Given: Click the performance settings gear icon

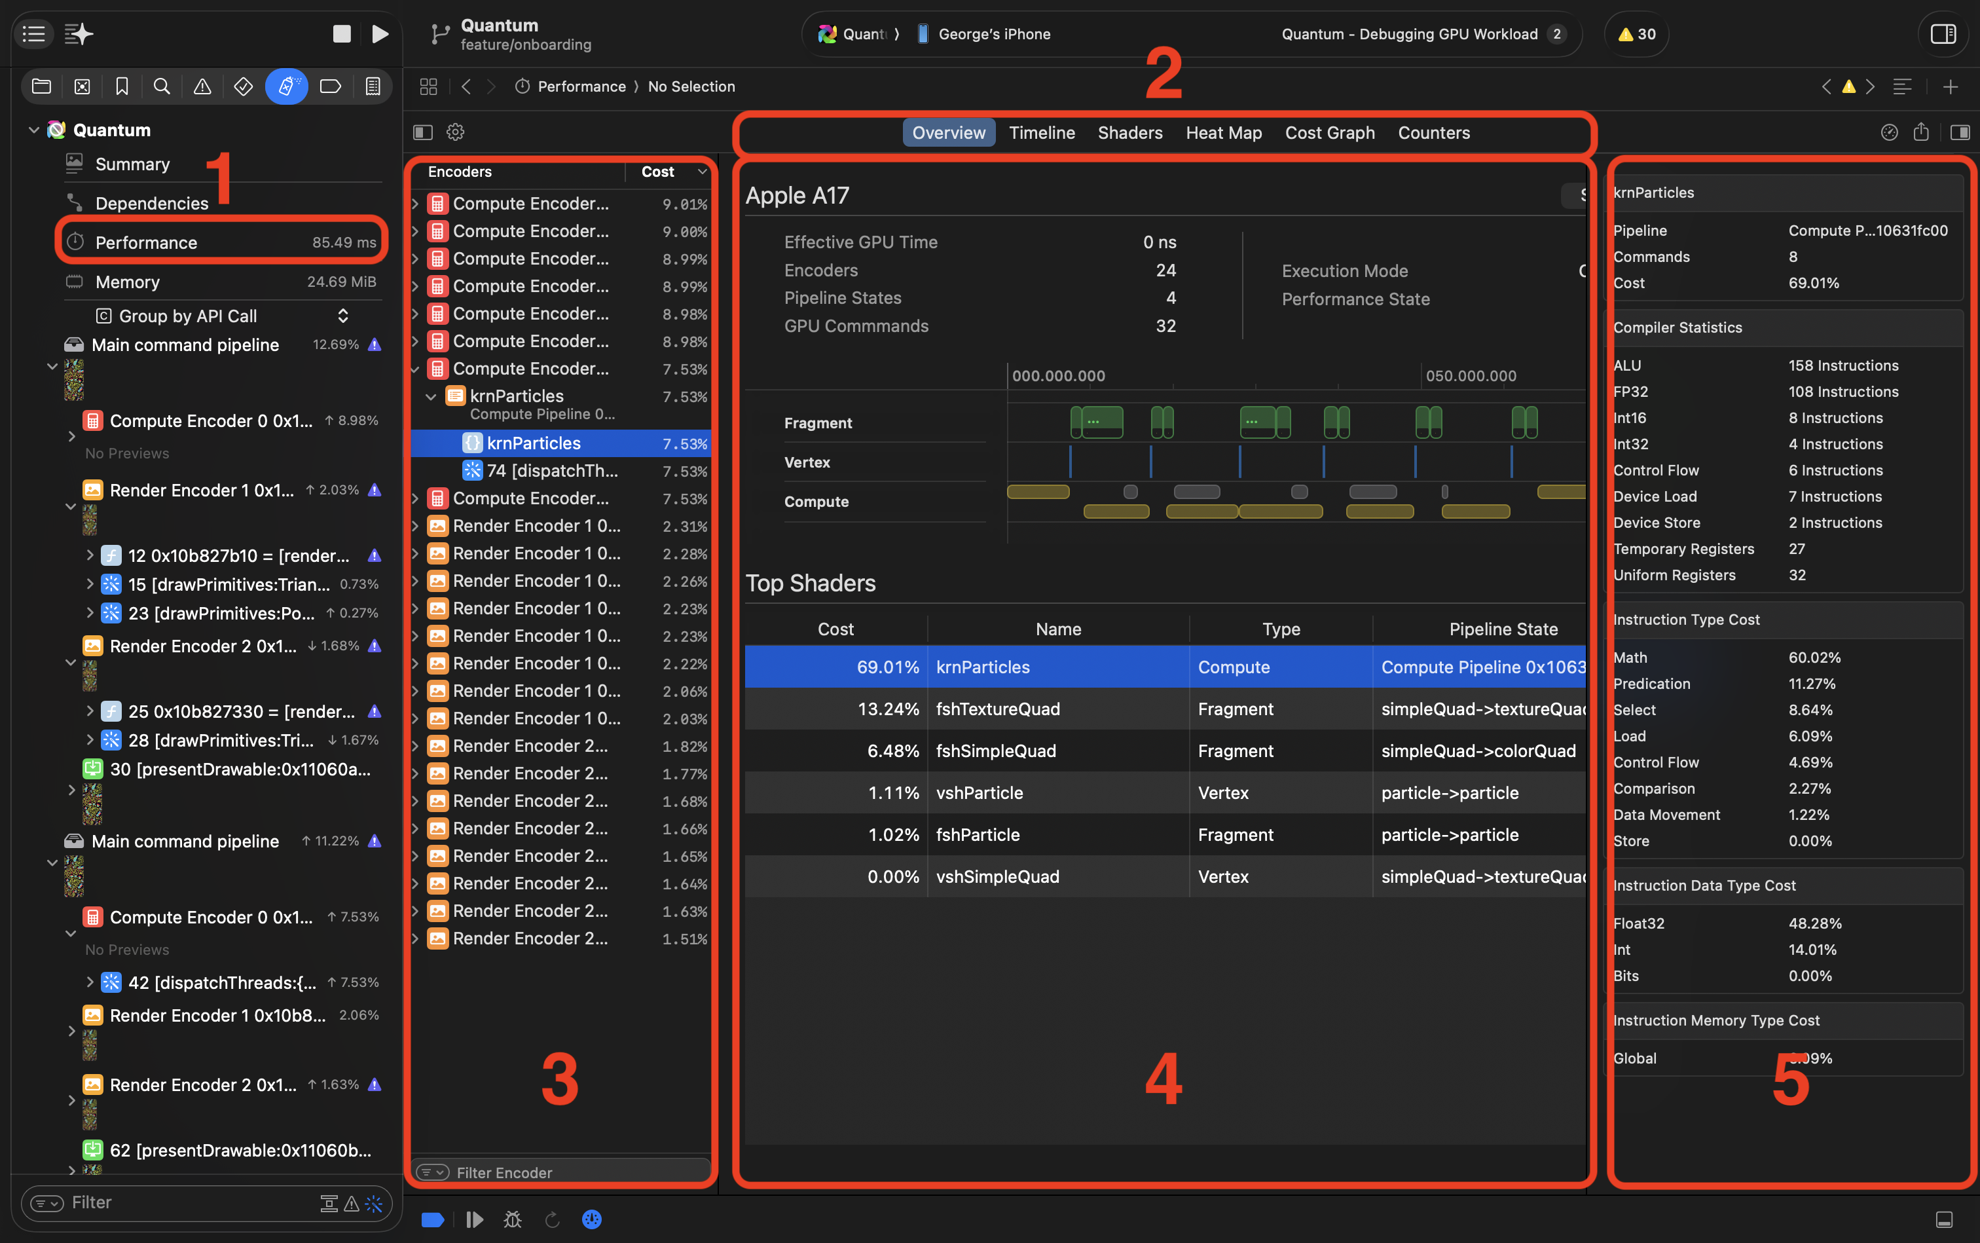Looking at the screenshot, I should 455,132.
